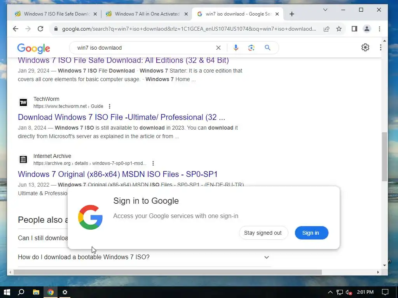This screenshot has height=298, width=398.
Task: Click the Chrome address bar URL
Action: pos(189,29)
